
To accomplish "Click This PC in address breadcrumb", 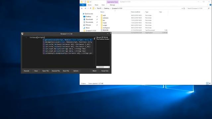I will click(99, 8).
